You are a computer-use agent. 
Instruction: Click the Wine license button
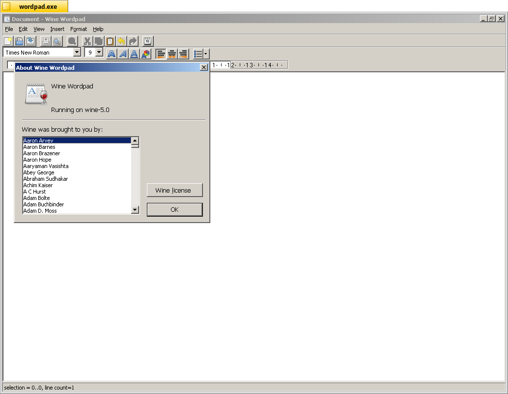(174, 190)
